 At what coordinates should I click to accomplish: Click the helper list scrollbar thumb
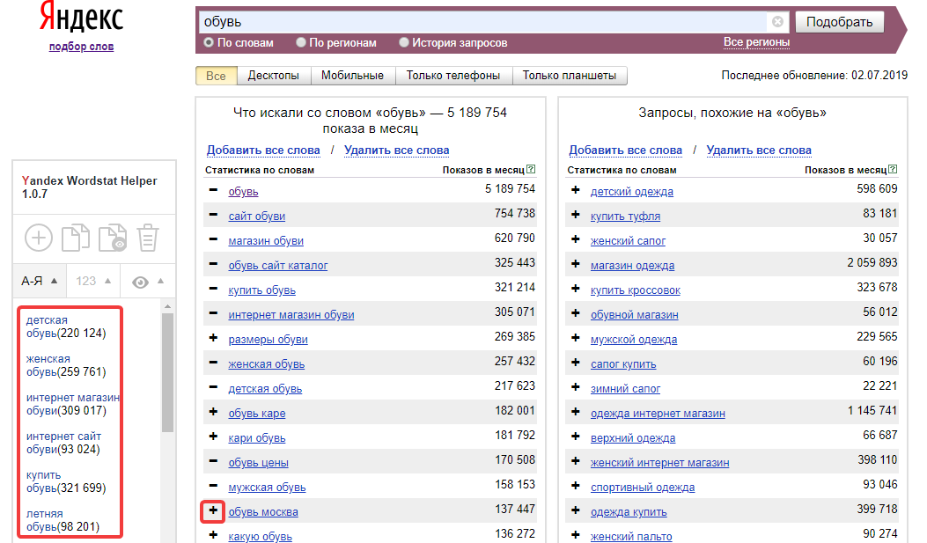(x=167, y=372)
